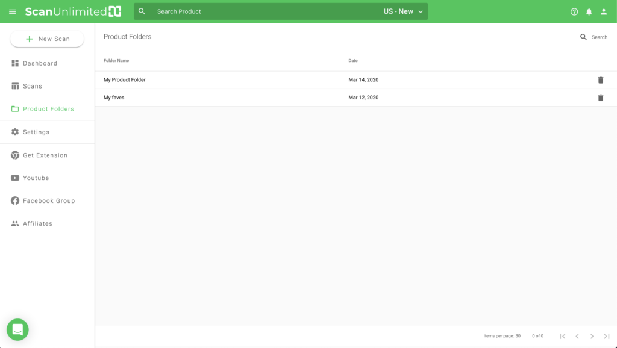Image resolution: width=617 pixels, height=348 pixels.
Task: Open Settings from the sidebar
Action: tap(36, 132)
